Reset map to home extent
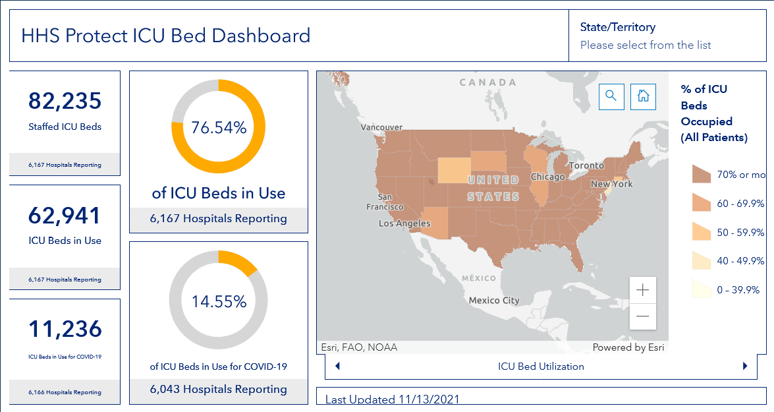The width and height of the screenshot is (774, 412). pos(643,96)
